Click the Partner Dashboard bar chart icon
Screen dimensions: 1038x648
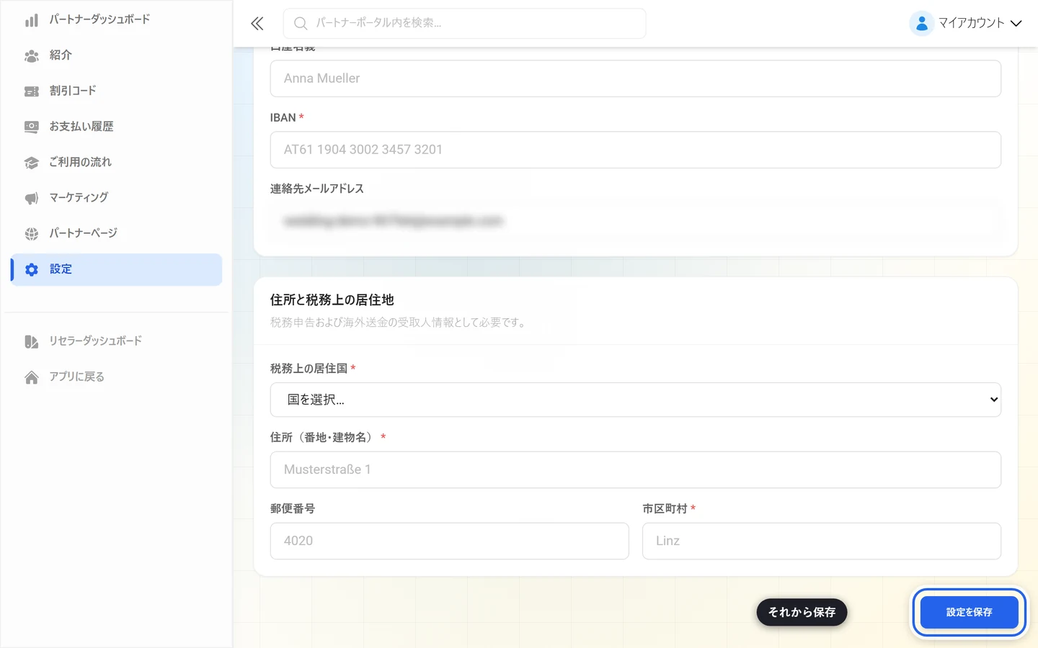[32, 20]
